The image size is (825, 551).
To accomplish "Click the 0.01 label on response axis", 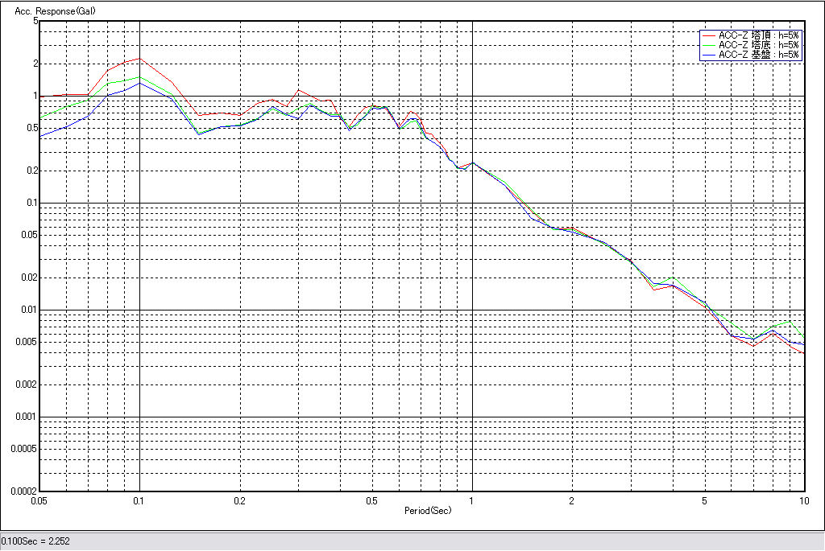I will coord(30,310).
